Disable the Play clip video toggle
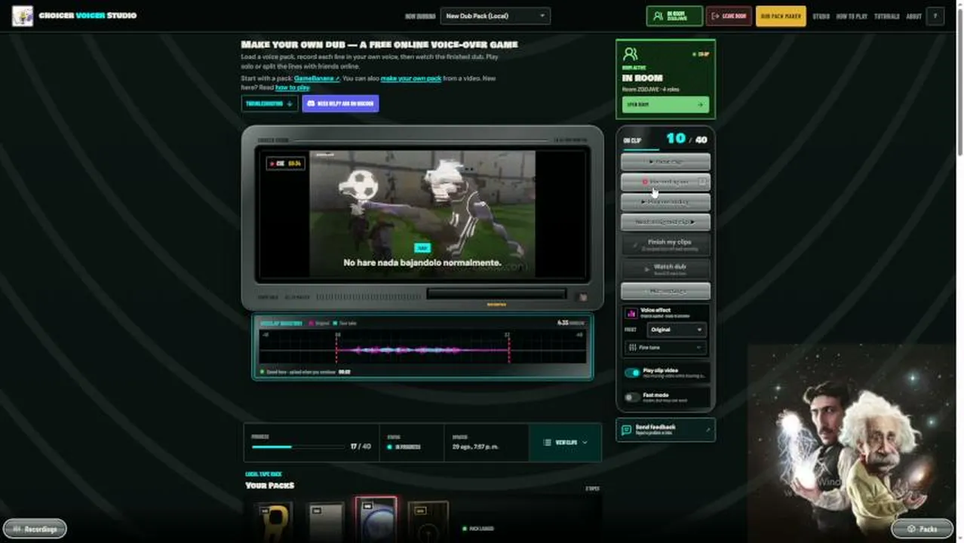This screenshot has width=964, height=543. click(x=632, y=373)
